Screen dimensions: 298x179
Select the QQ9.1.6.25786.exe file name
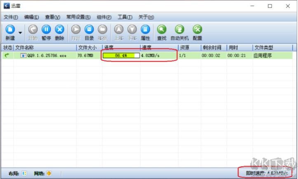point(47,56)
